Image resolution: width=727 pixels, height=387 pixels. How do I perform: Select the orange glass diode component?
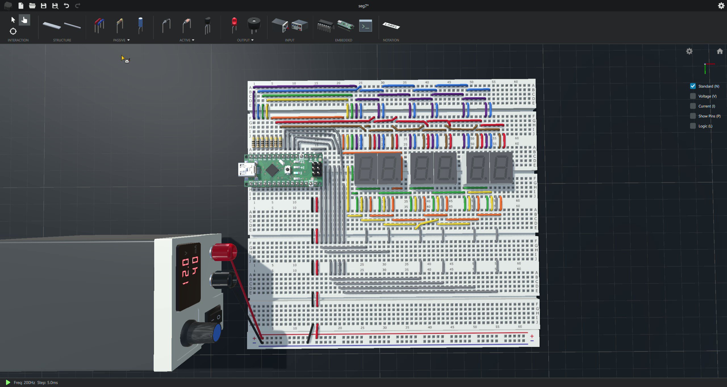pos(187,26)
